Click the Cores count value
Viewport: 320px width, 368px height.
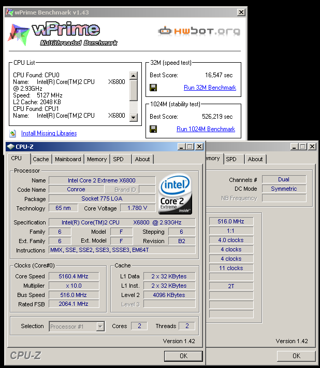139,326
